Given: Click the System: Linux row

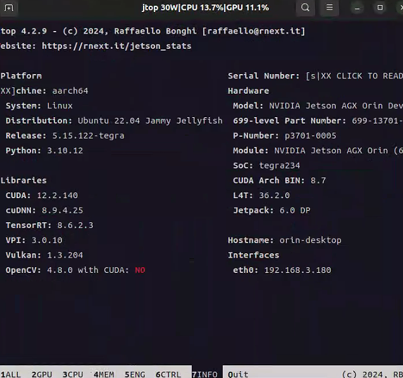Looking at the screenshot, I should [x=39, y=106].
